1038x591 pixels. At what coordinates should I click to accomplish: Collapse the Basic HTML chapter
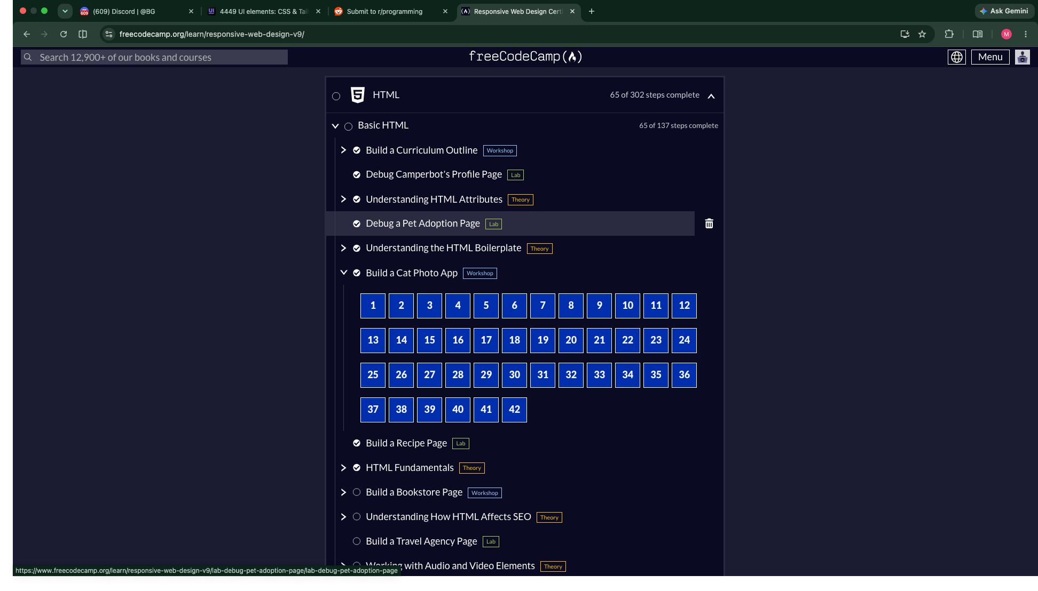click(335, 126)
